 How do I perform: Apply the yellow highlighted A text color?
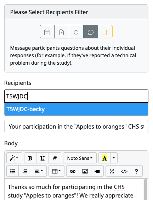(x=105, y=158)
